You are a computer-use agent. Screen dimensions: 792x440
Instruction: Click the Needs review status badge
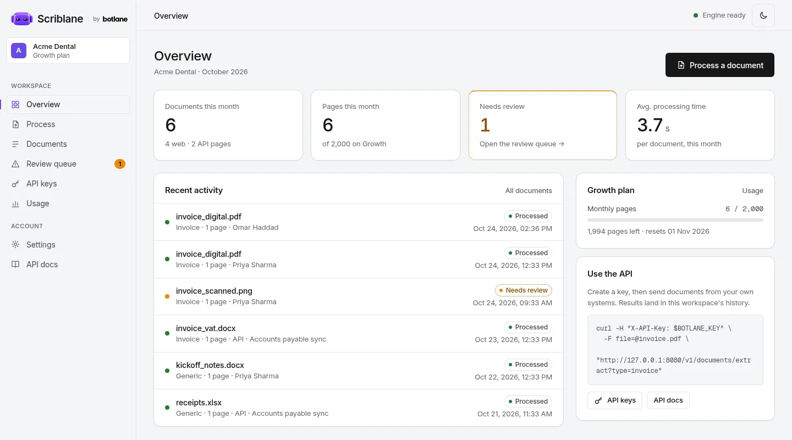pos(524,290)
